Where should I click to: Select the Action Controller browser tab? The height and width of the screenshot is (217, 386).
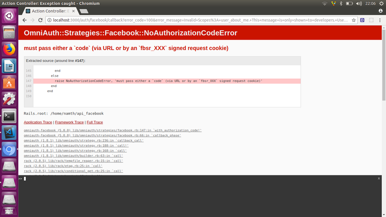pos(49,11)
